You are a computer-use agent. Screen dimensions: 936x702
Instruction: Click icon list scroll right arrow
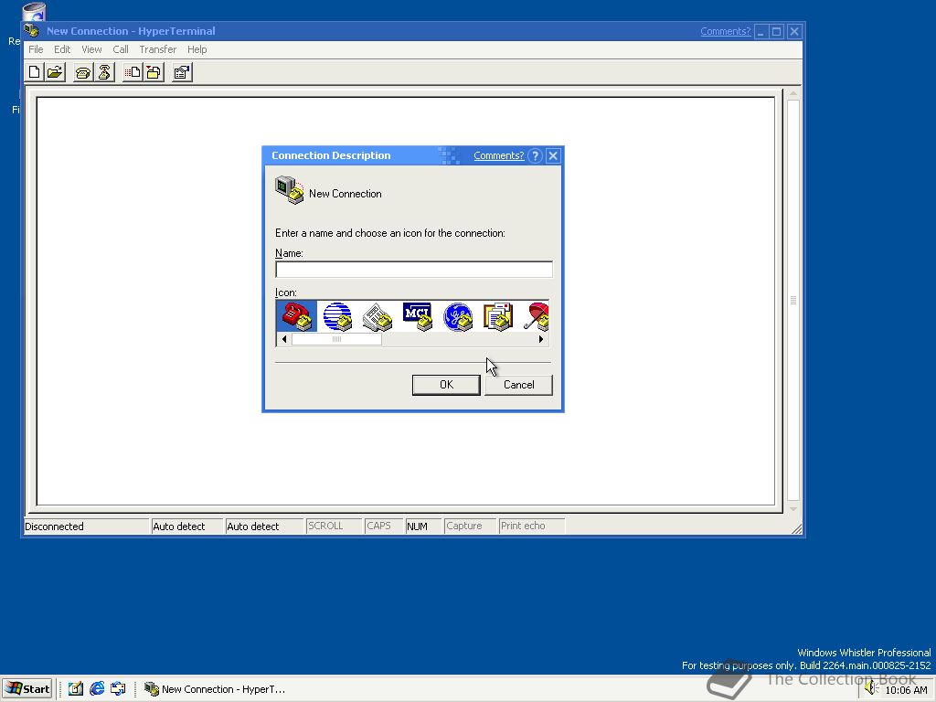point(541,339)
